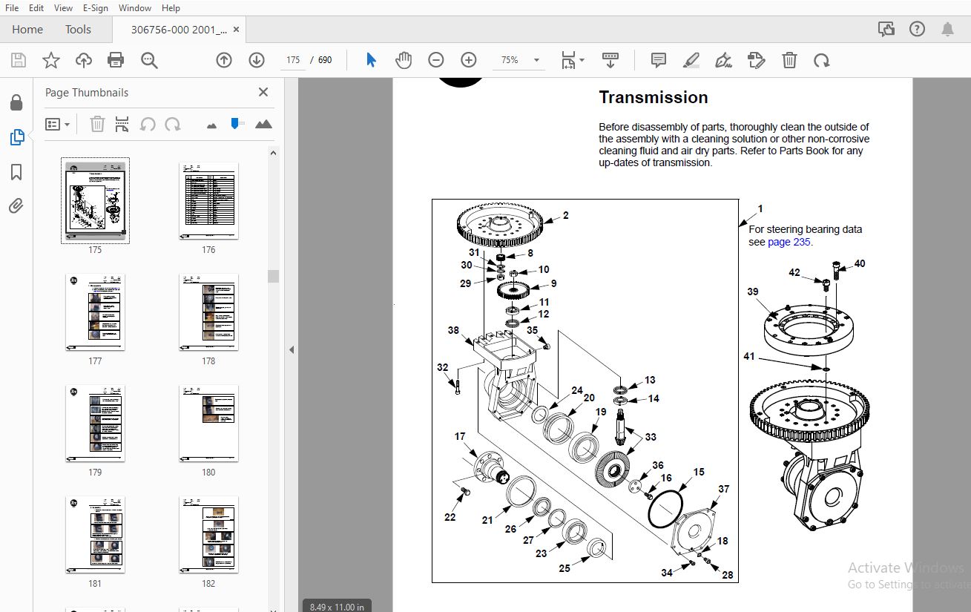
Task: Open thumbnails options menu dropdown
Action: (x=57, y=125)
